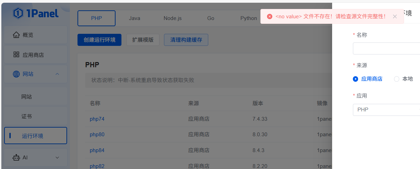The width and height of the screenshot is (420, 169).
Task: Dismiss the error notification with X
Action: point(395,17)
